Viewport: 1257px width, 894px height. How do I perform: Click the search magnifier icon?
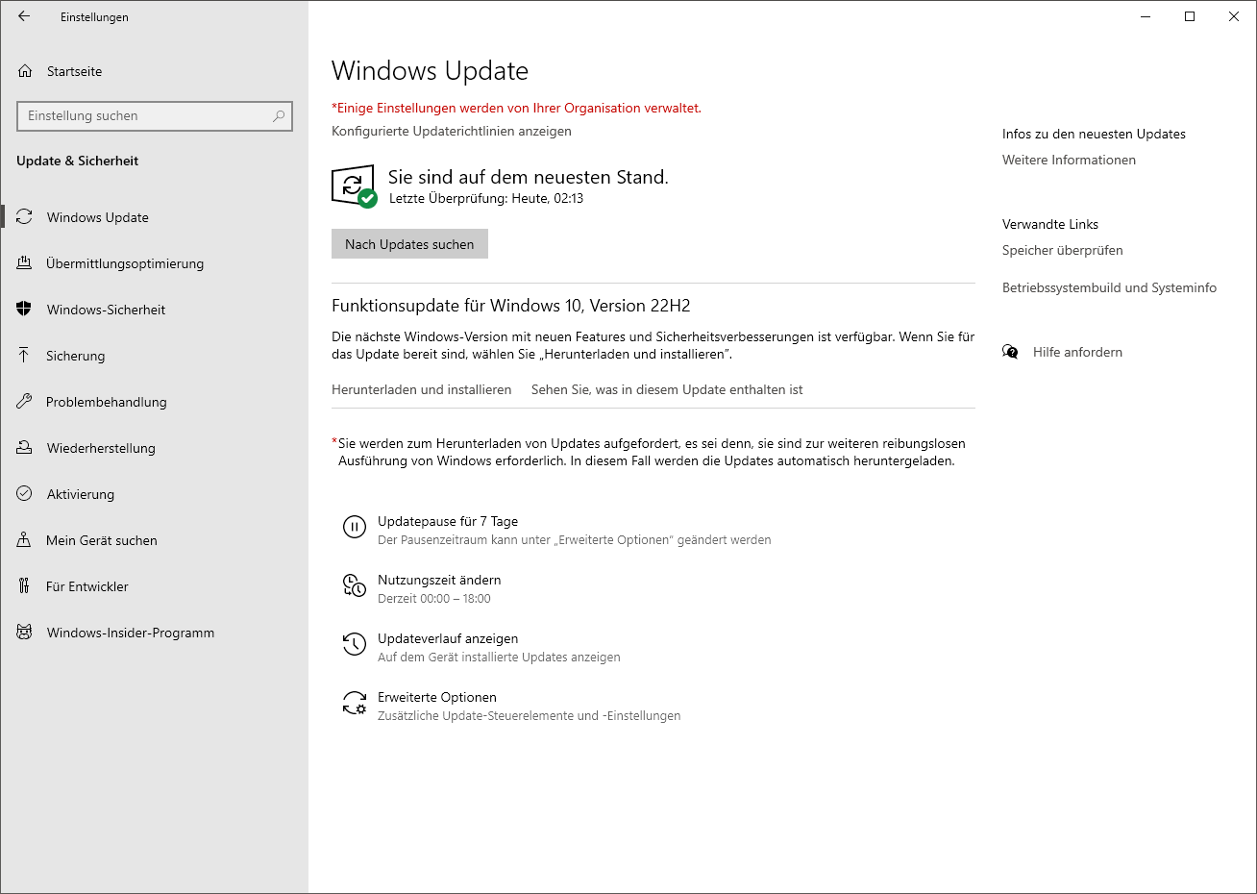point(279,115)
